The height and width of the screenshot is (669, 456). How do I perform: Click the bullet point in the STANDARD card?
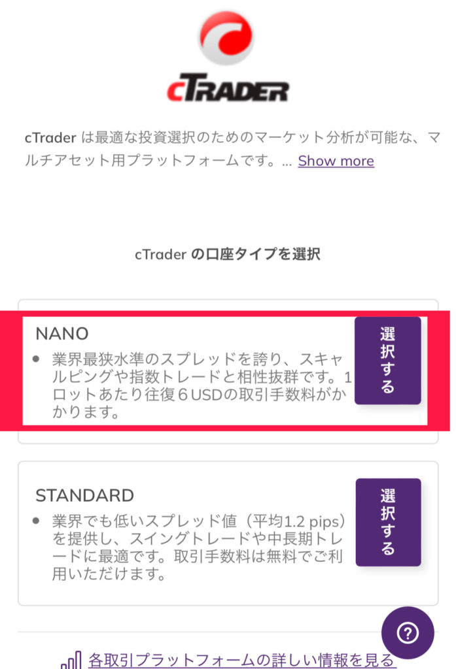coord(36,521)
